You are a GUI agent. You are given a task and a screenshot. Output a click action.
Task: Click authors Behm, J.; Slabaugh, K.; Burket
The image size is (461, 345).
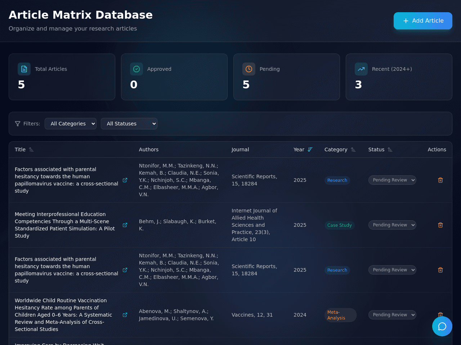click(x=178, y=225)
